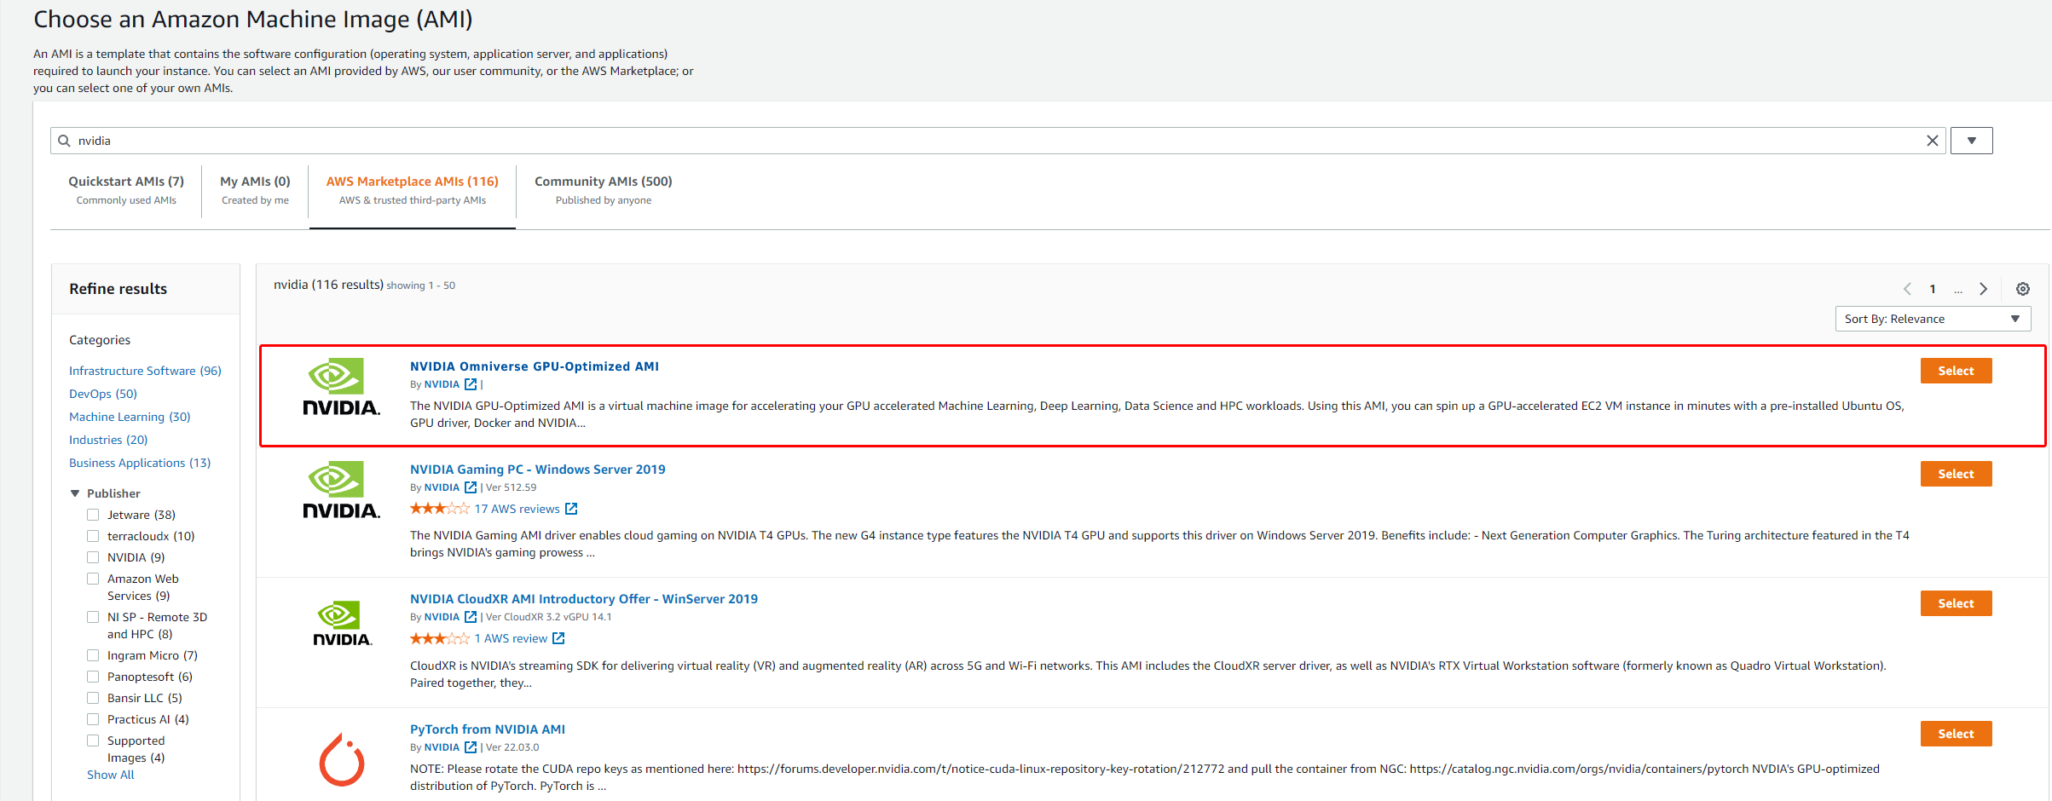
Task: Show all publishers
Action: tap(111, 775)
